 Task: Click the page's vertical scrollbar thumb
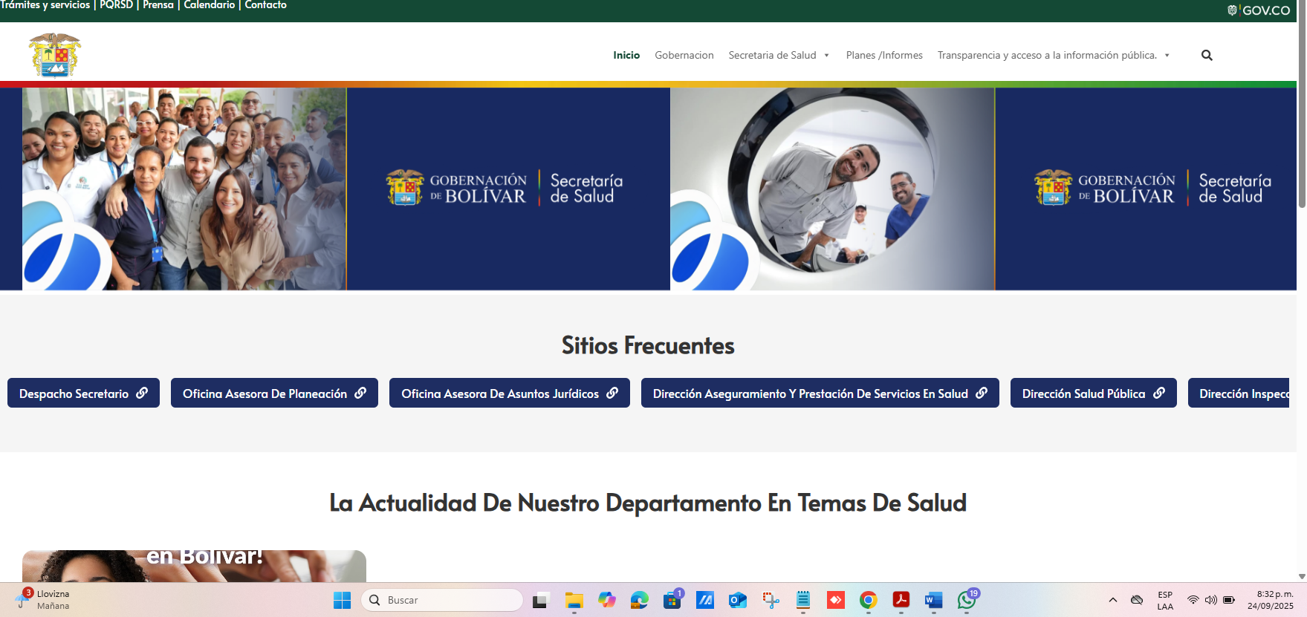[x=1302, y=104]
